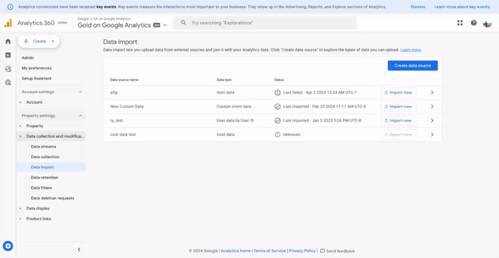
Task: Click the success check icon for ry_test
Action: pyautogui.click(x=278, y=120)
